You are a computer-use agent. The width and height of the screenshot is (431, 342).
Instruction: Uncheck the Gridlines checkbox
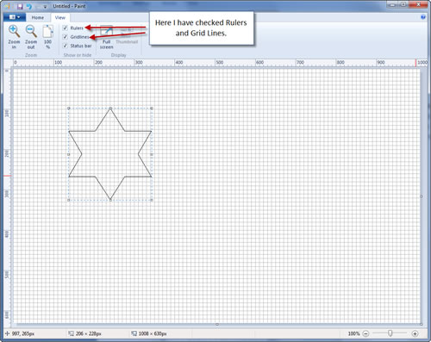pos(66,37)
